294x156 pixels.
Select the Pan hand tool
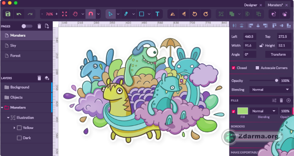[x=75, y=14]
